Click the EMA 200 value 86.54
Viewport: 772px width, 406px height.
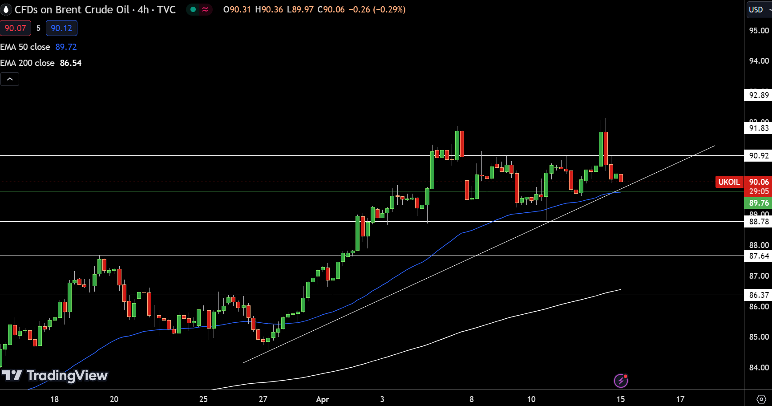pos(71,63)
